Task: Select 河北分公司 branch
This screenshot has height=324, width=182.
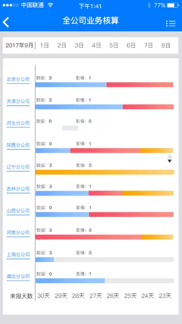Action: (18, 123)
